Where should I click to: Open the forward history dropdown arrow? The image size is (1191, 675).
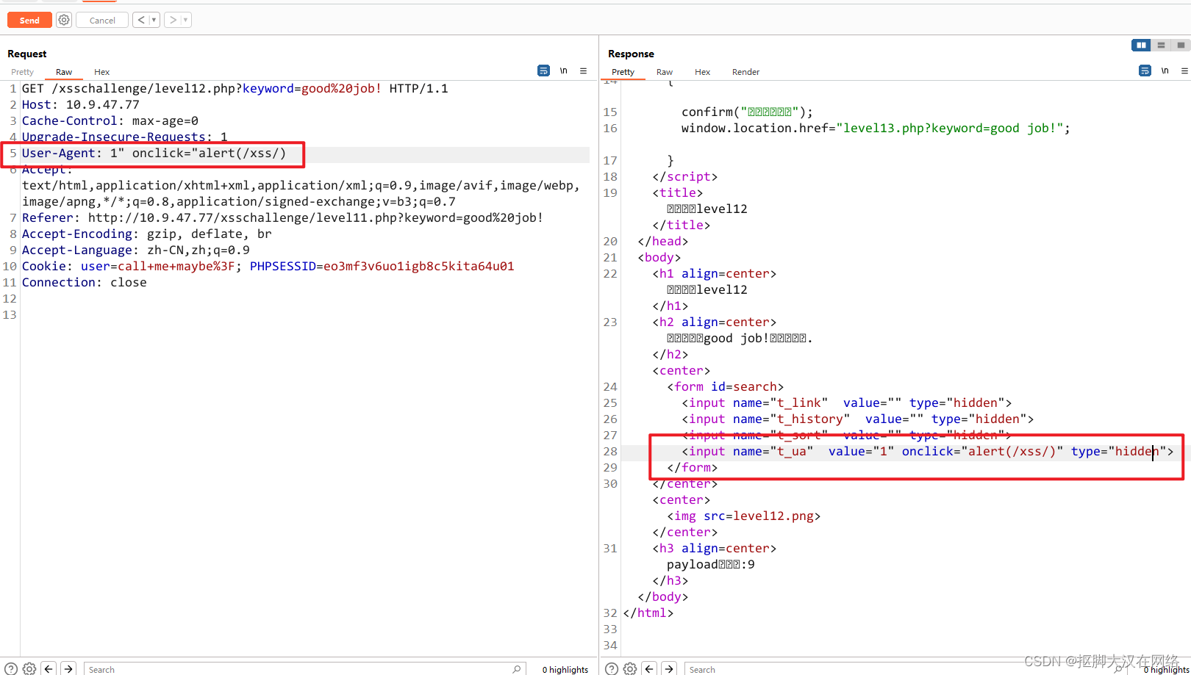point(186,20)
